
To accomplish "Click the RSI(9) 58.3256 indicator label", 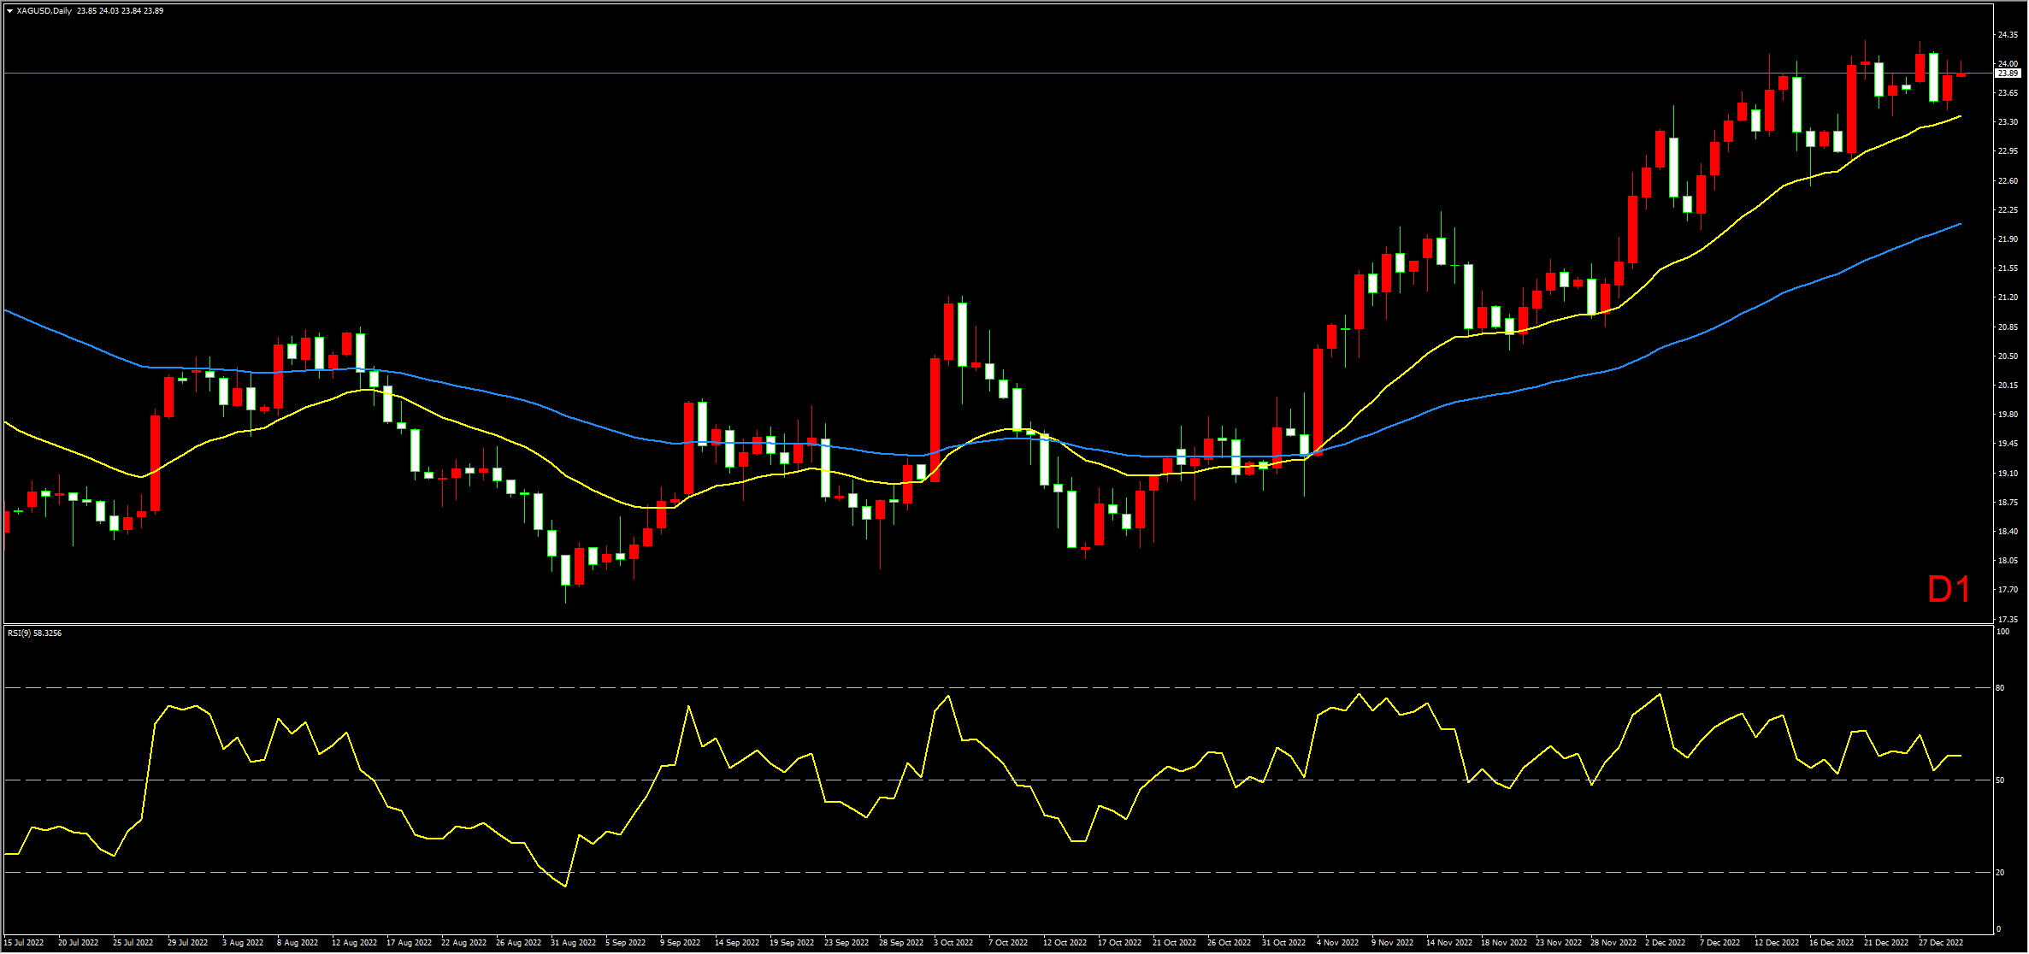I will pos(34,633).
